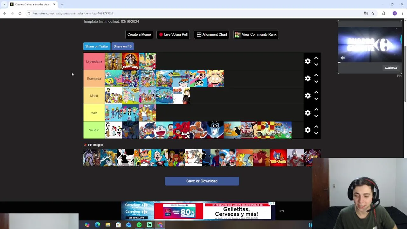Move Buenarda row up with arrow
This screenshot has height=229, width=407.
[316, 75]
